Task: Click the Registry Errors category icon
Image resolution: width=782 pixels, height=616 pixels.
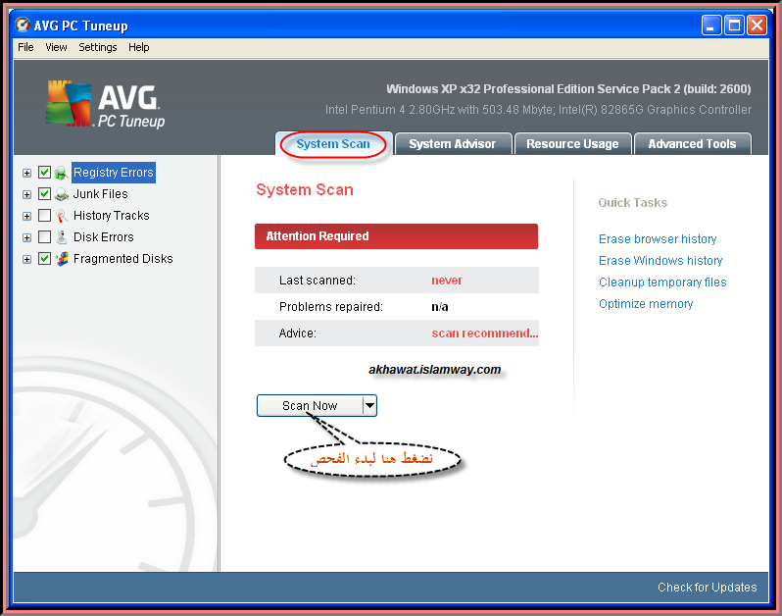Action: pyautogui.click(x=61, y=173)
